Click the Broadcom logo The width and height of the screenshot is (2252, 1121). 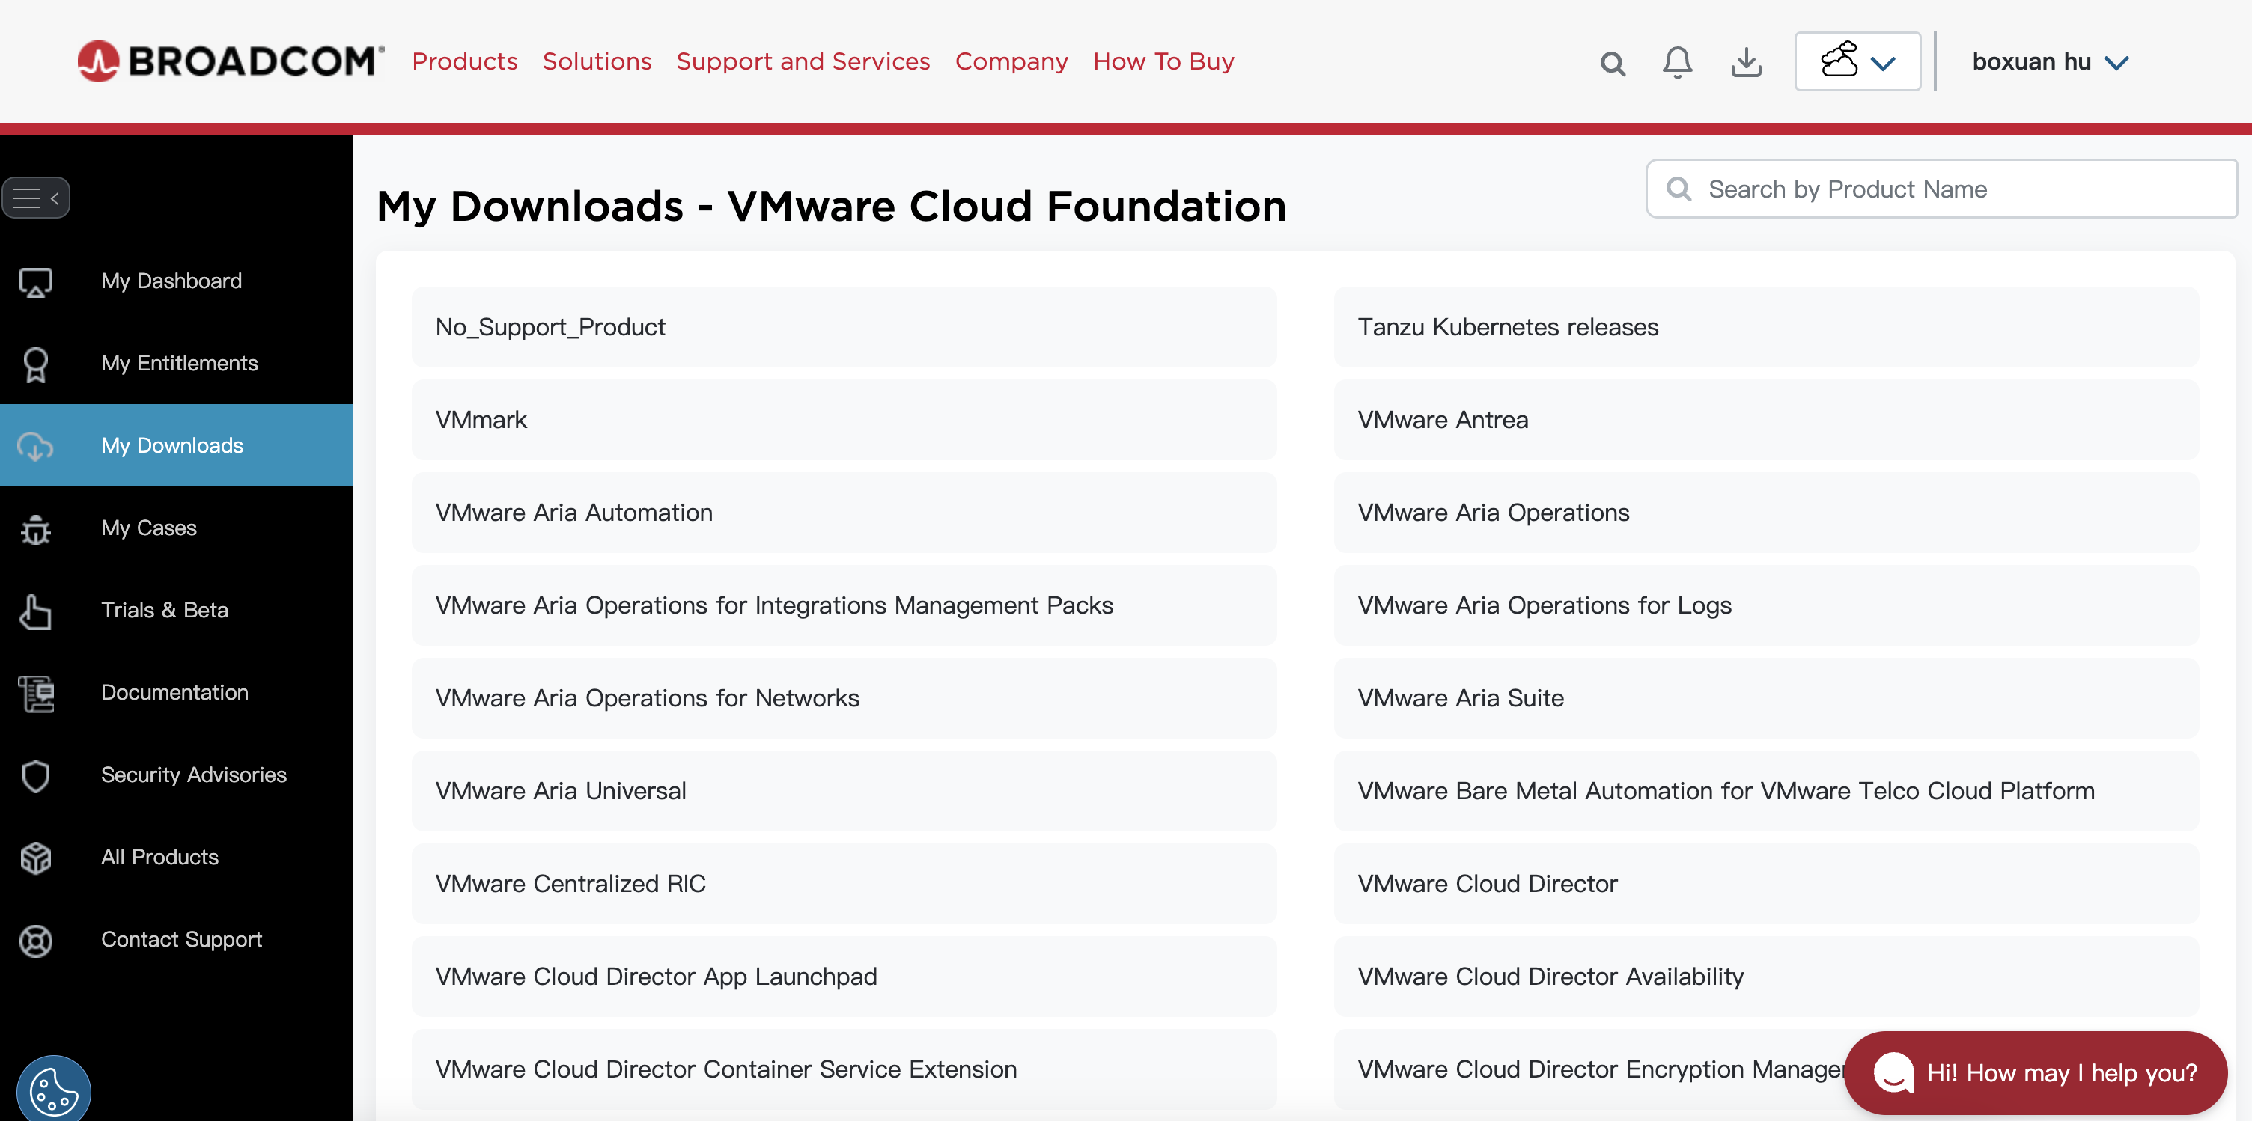click(x=231, y=61)
